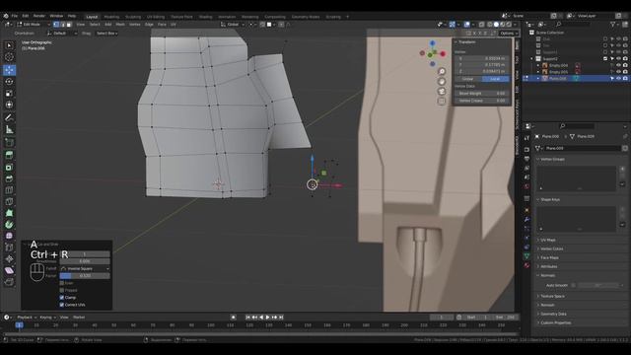Collapse the Vertex Groups panel

coord(552,160)
